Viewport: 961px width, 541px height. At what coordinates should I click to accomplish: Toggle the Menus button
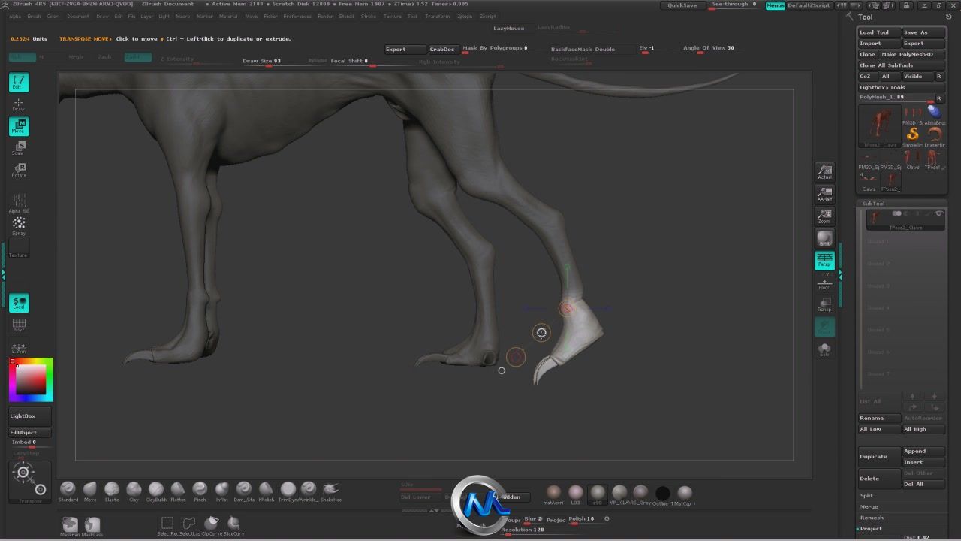coord(775,5)
